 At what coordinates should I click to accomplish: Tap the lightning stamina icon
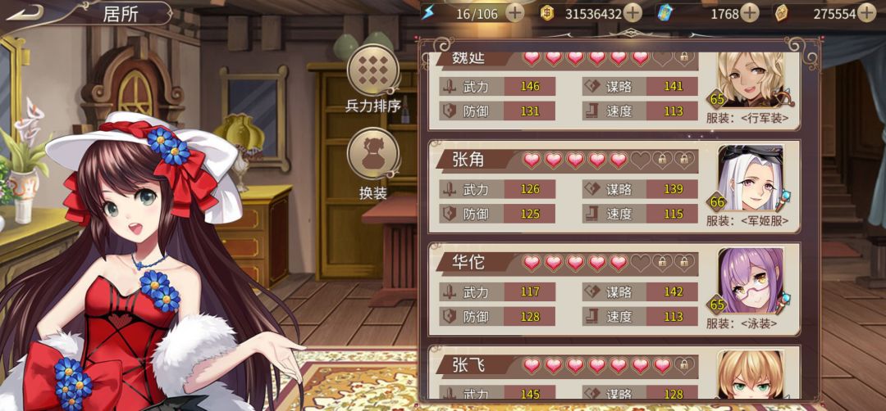coord(429,13)
